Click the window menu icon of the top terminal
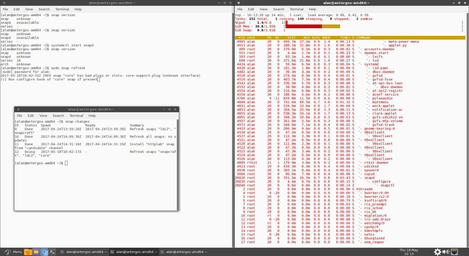This screenshot has height=256, width=469. [x=239, y=3]
